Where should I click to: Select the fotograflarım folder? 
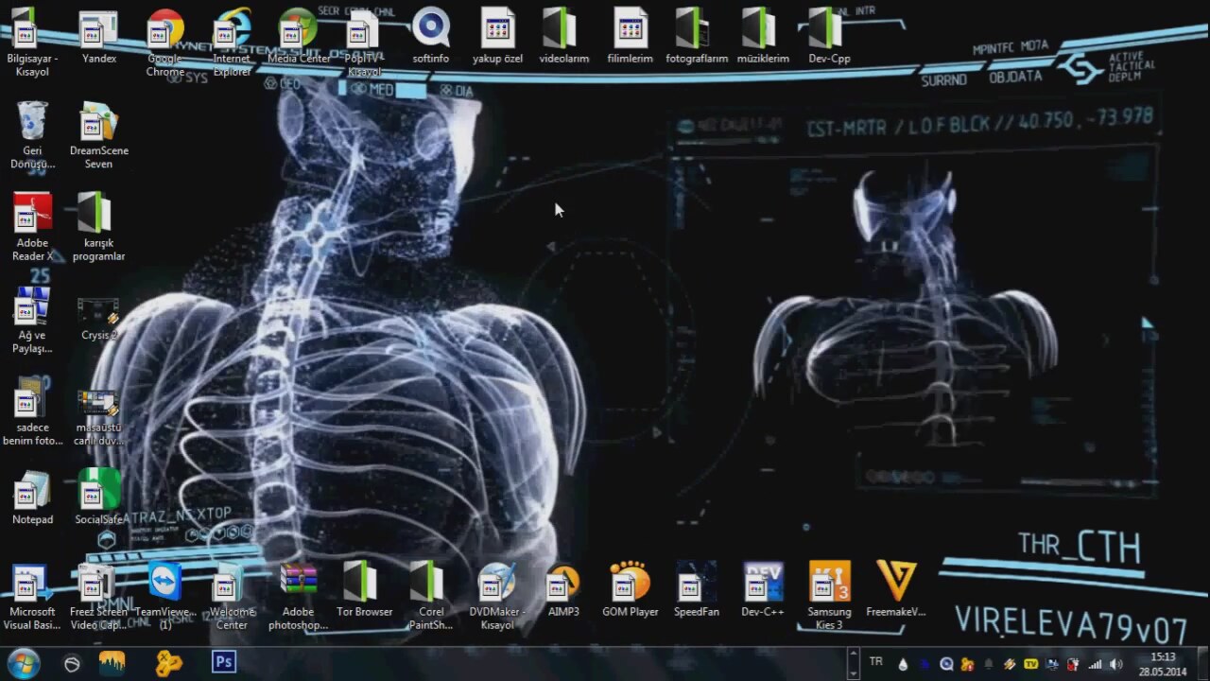click(x=697, y=38)
